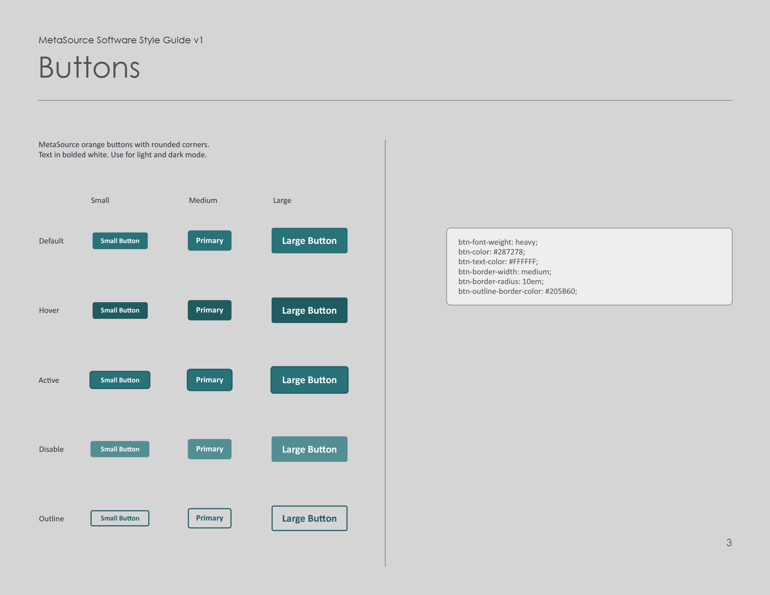Select the disabled Primary button
The image size is (770, 595).
click(x=209, y=449)
